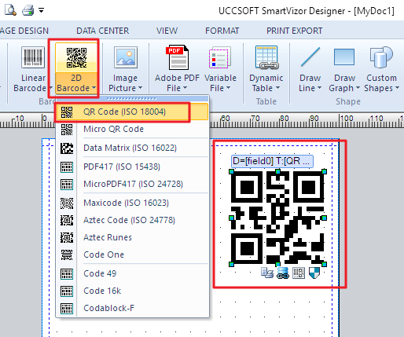Expand the Draw Line dropdown arrow
The width and height of the screenshot is (404, 337).
319,88
